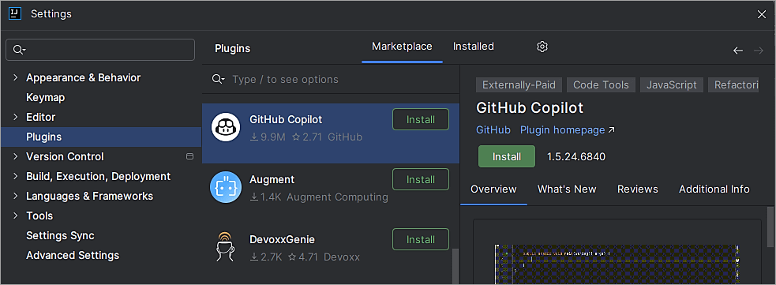
Task: Select the Keymap settings page
Action: 46,97
